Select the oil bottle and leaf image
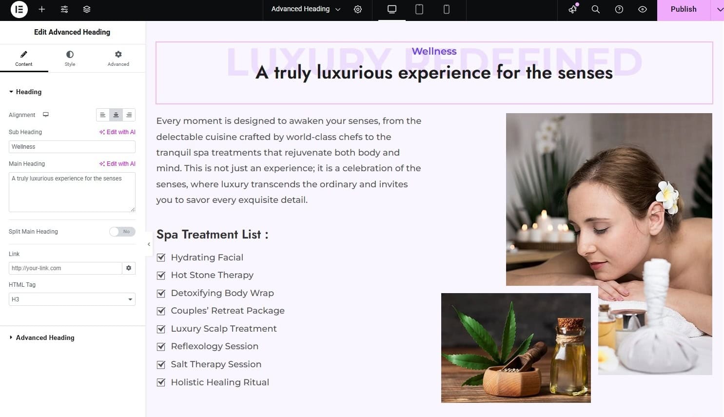724x417 pixels. [x=516, y=348]
